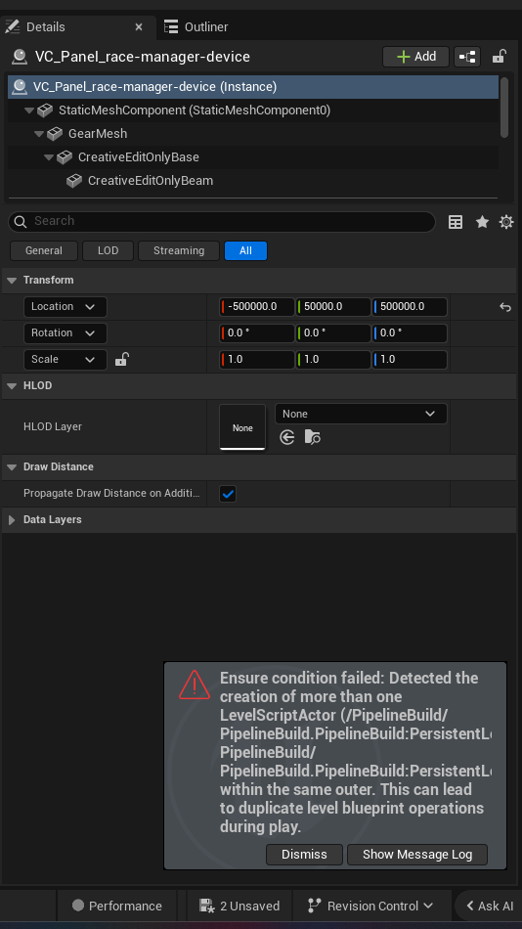Uncheck Propagate Draw Distance checkbox
The width and height of the screenshot is (522, 929).
coord(228,494)
